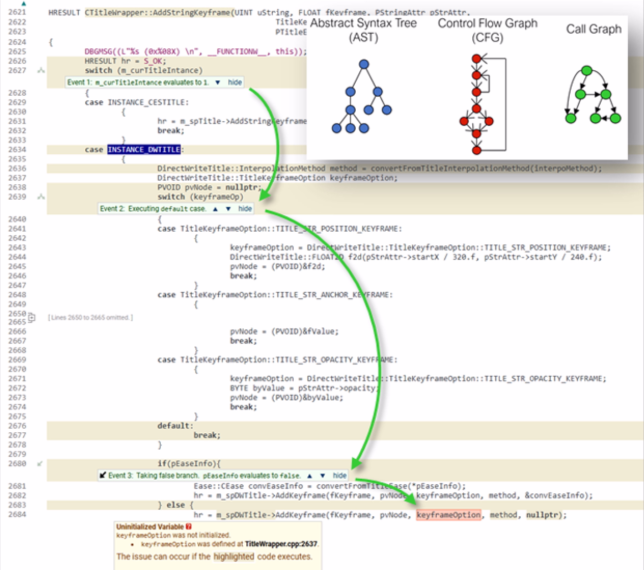This screenshot has height=570, width=644.
Task: Expand omitted lines 2650 to 2665
Action: 32,317
